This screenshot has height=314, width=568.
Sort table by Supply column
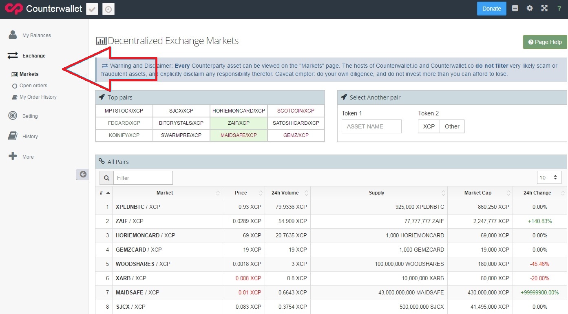379,193
